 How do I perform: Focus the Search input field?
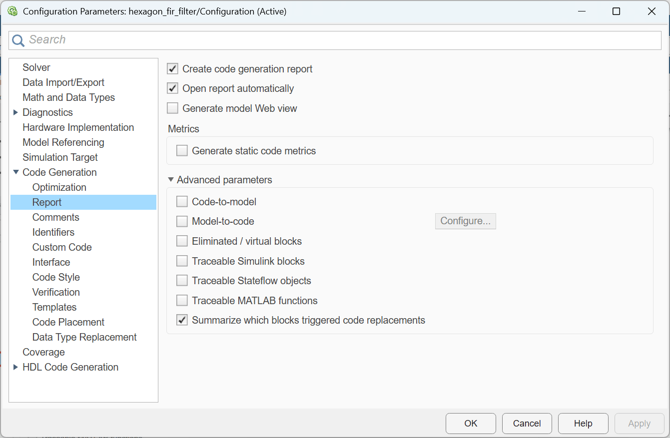click(x=335, y=40)
